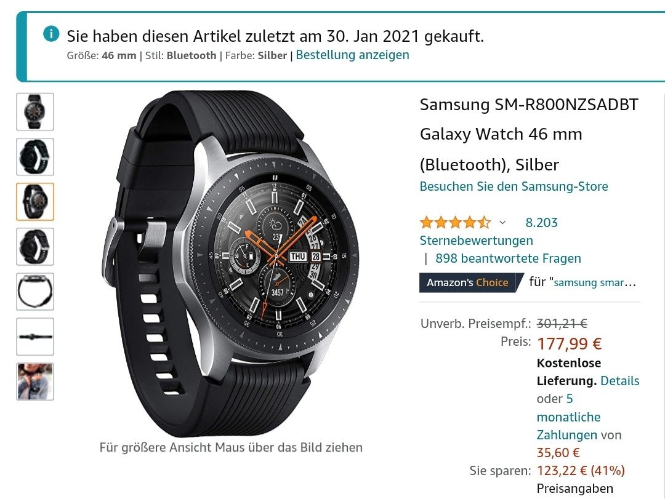Select the flat side-view thumbnail

[x=35, y=336]
